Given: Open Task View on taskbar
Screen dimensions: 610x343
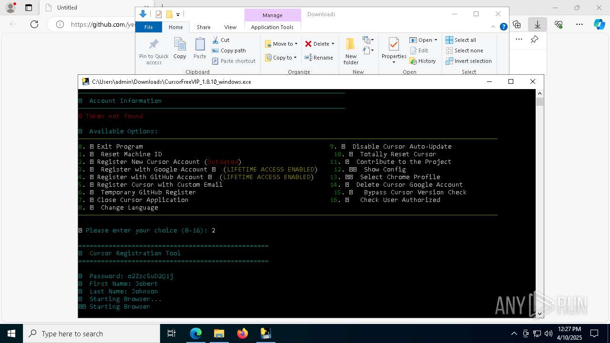Looking at the screenshot, I should click(x=172, y=333).
